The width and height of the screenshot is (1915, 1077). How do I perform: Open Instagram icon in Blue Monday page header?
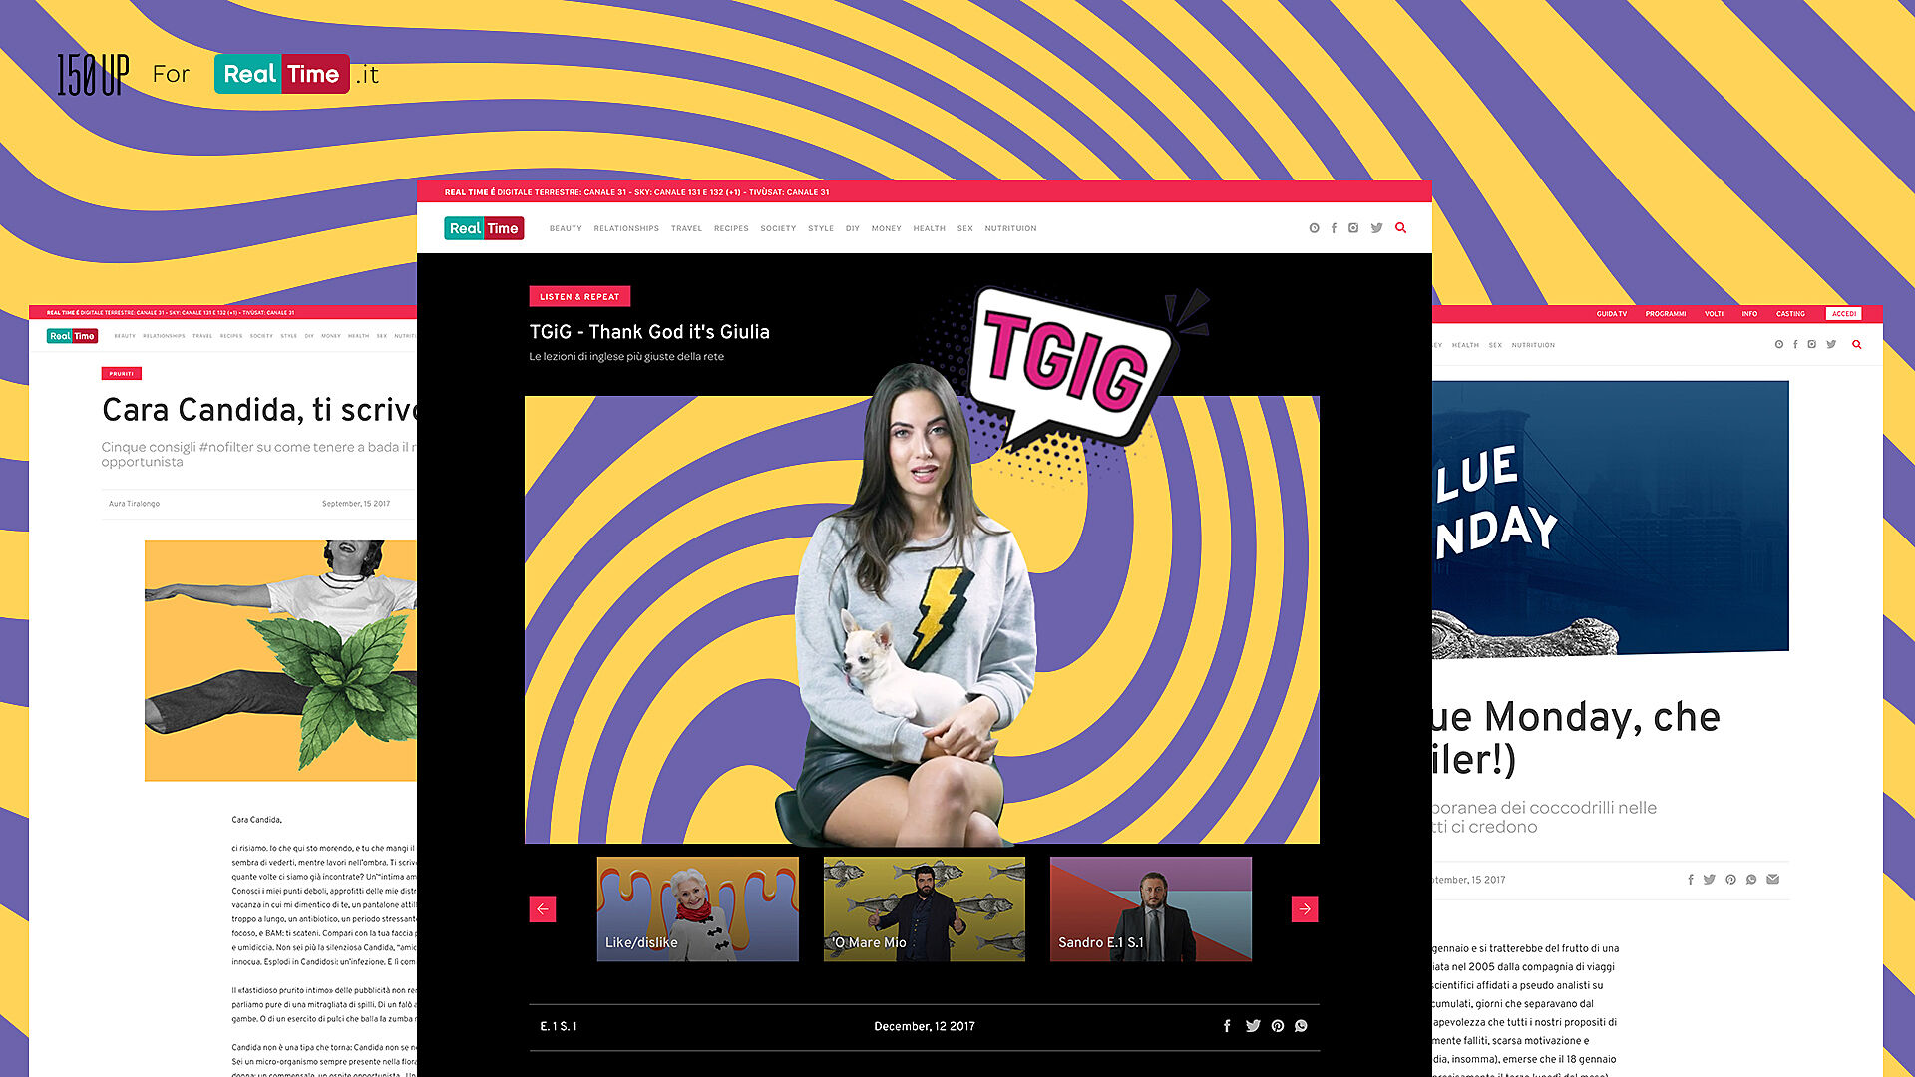1812,344
